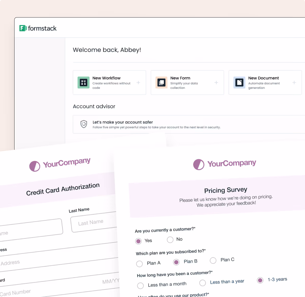Image resolution: width=305 pixels, height=297 pixels.
Task: Click 'Simplify your data collection' description
Action: tap(184, 86)
